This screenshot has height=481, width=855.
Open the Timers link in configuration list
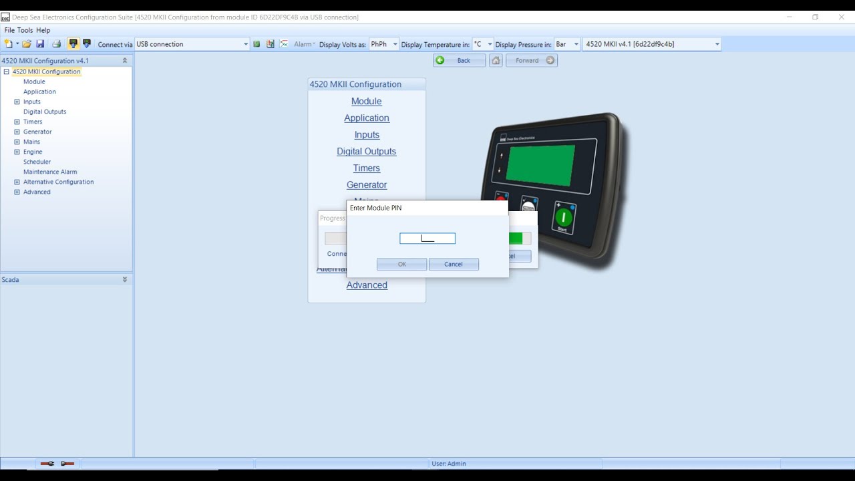click(367, 168)
